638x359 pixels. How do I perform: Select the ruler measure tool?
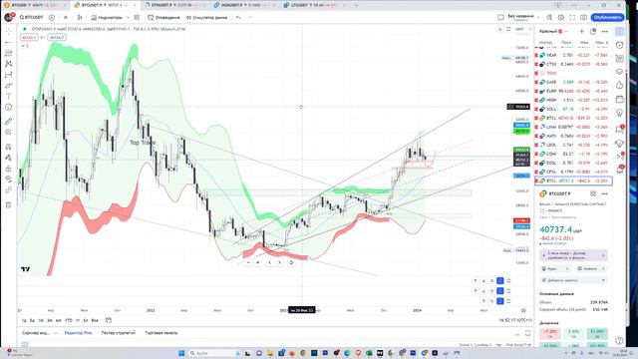tap(9, 121)
